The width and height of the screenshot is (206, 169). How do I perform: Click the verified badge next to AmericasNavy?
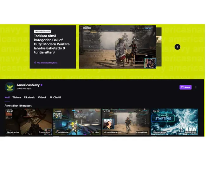click(x=42, y=85)
